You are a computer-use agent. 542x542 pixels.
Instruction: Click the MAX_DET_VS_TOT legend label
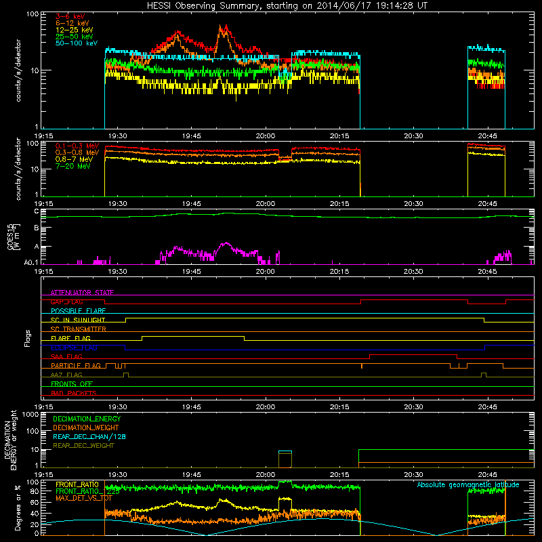click(x=85, y=498)
